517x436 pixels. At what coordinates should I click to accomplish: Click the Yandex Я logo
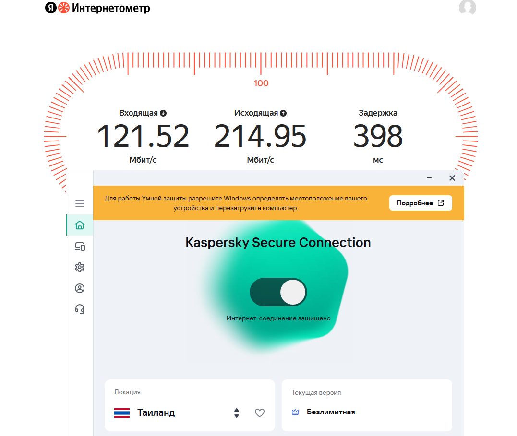click(x=51, y=8)
